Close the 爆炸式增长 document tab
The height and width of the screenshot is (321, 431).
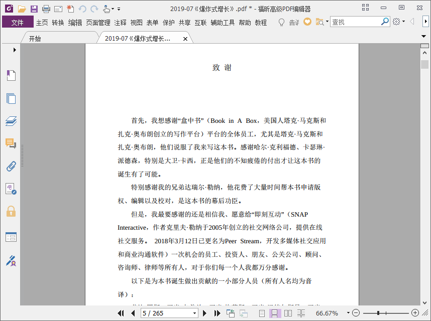click(185, 39)
